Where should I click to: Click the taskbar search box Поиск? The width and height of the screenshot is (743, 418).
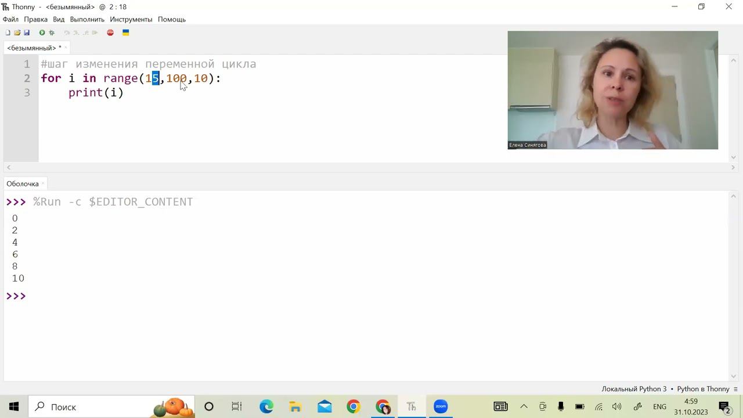click(x=111, y=406)
